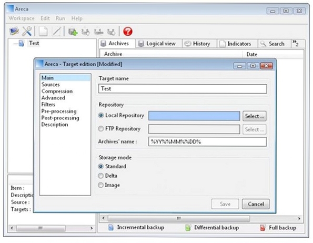
Task: Click the edit pencil toolbar icon
Action: (x=56, y=32)
